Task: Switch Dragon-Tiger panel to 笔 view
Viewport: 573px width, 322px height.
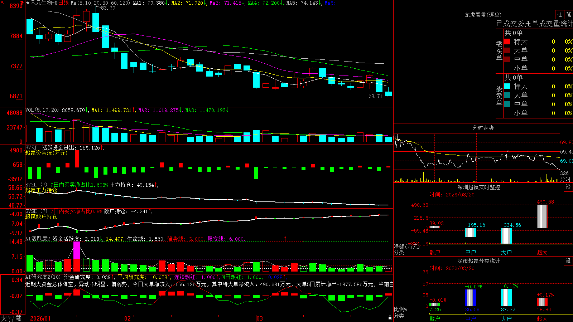Action: (569, 14)
